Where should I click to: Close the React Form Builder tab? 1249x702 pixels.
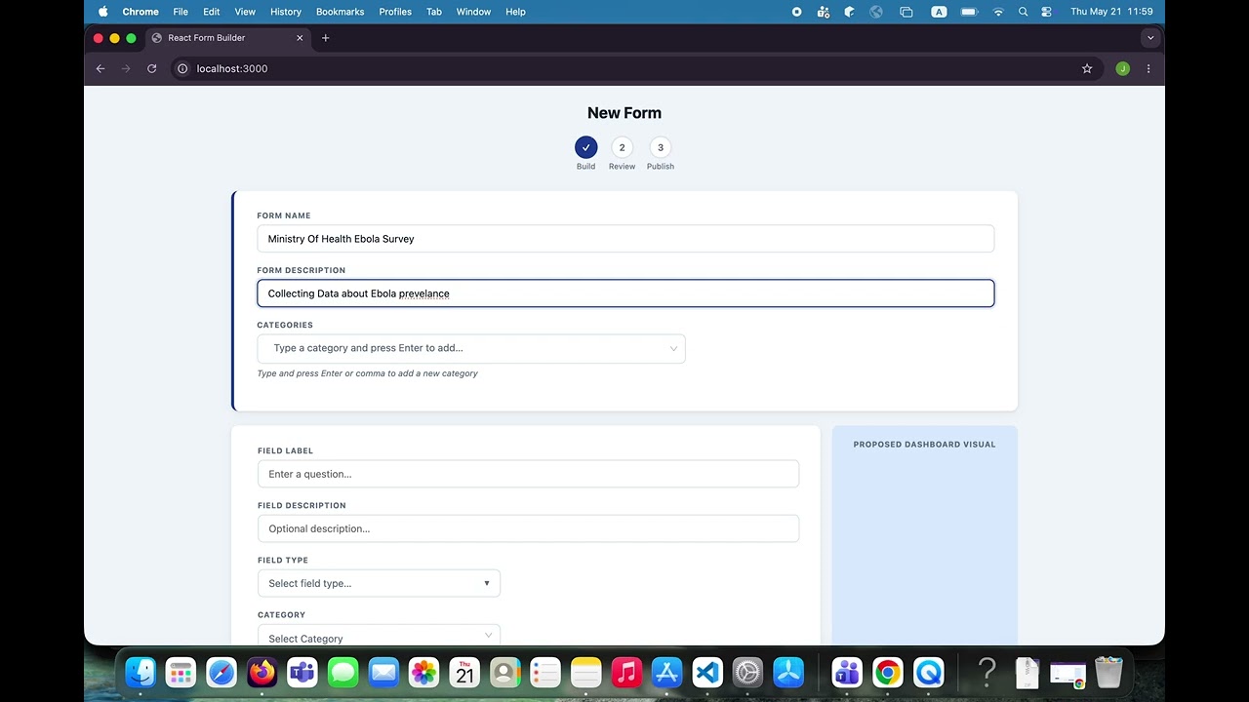(x=300, y=38)
